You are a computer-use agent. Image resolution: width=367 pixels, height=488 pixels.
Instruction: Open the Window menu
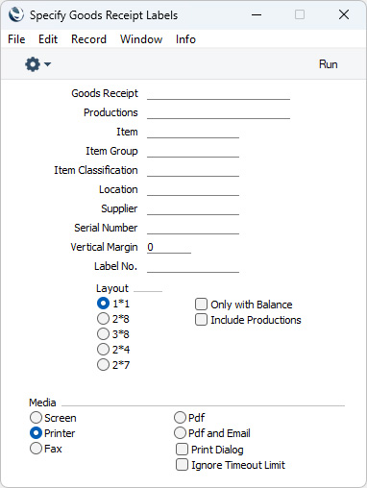[141, 39]
